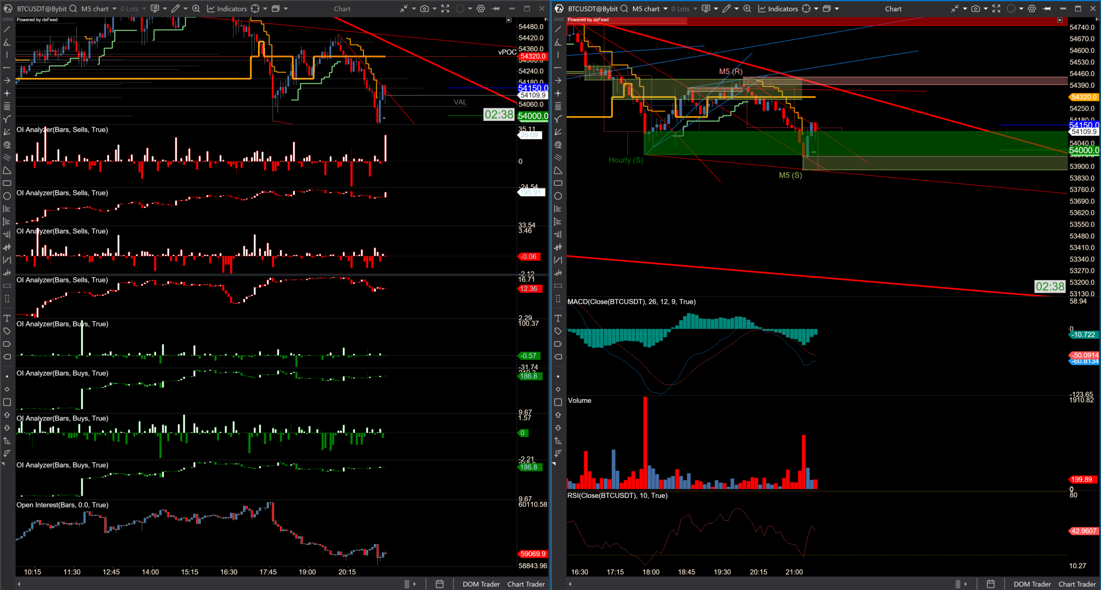Toggle the pin window icon in left chart

coord(496,9)
